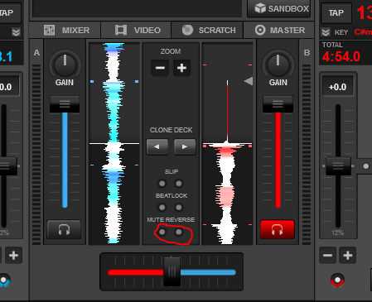Toggle deck B red headphone cue
This screenshot has width=372, height=302.
278,229
